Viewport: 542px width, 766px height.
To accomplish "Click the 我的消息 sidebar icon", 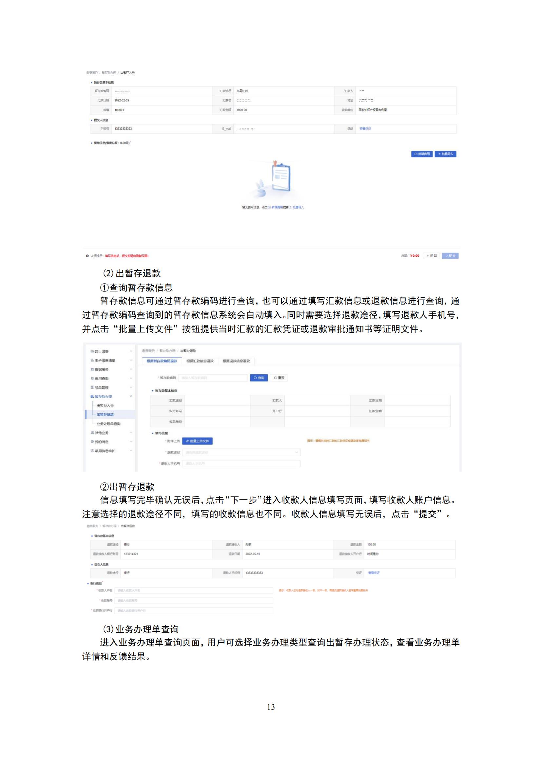I will [x=92, y=441].
